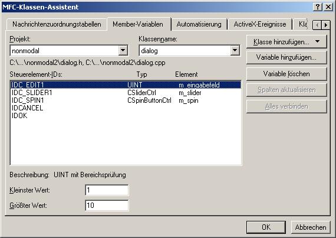Switch to Nachrichtenzuordnungstabellen tab
This screenshot has height=238, width=336.
coord(57,24)
